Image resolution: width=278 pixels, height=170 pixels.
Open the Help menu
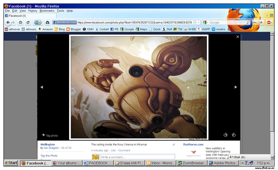69,11
